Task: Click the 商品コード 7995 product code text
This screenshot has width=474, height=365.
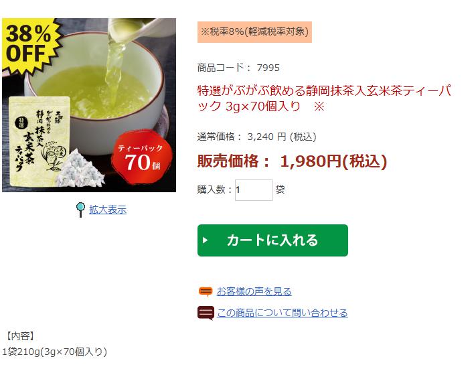Action: pyautogui.click(x=238, y=68)
